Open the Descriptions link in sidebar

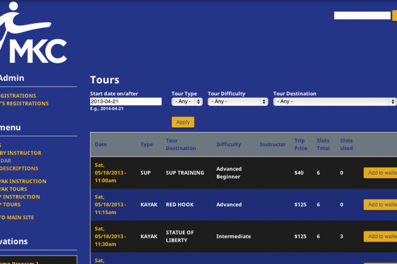(x=19, y=168)
